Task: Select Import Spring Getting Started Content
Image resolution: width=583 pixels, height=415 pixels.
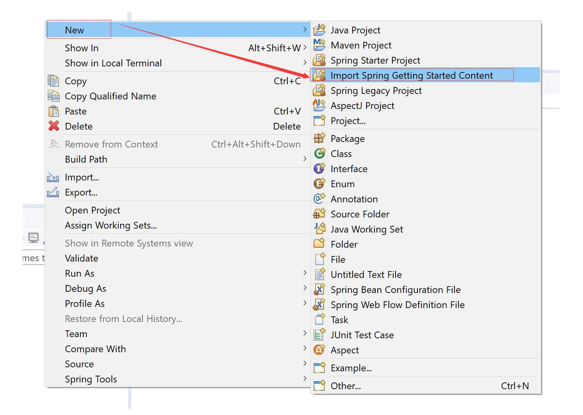Action: (x=425, y=75)
